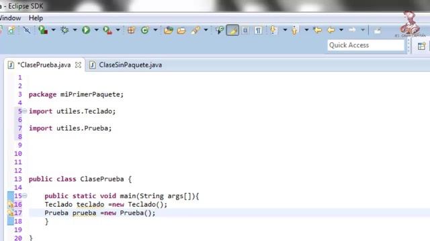Click the Open Task folder icon
Viewport: 430px width, 241px height.
coord(181,30)
